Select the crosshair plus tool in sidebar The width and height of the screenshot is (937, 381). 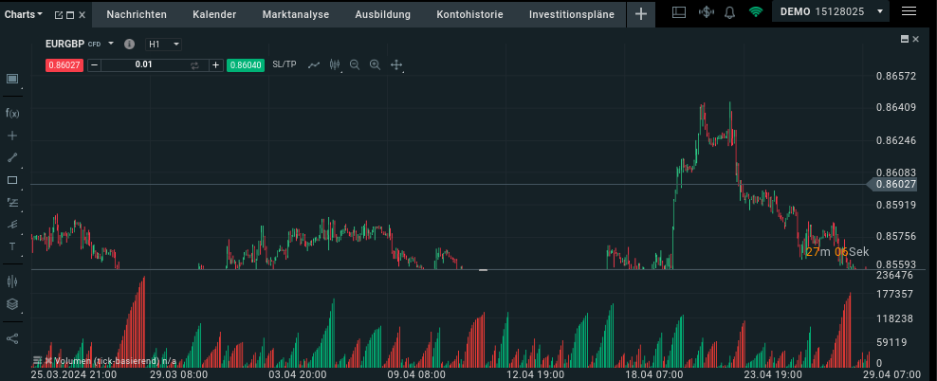pos(12,136)
